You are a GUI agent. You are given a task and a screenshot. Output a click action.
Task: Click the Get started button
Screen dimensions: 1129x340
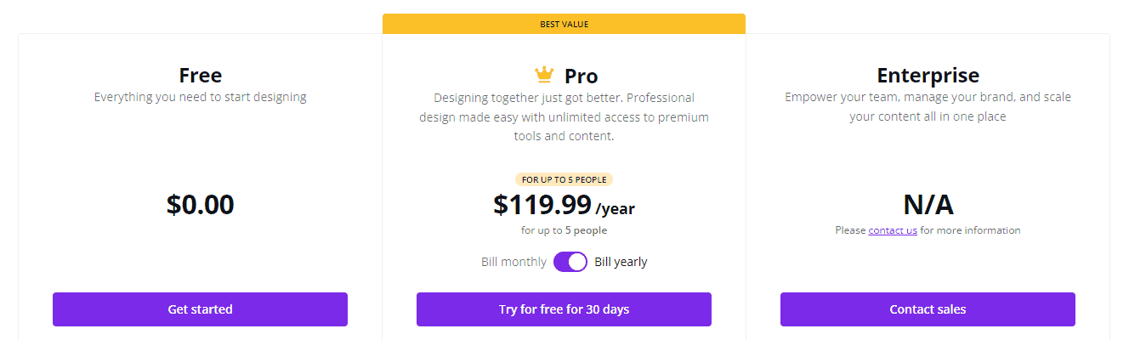click(200, 309)
